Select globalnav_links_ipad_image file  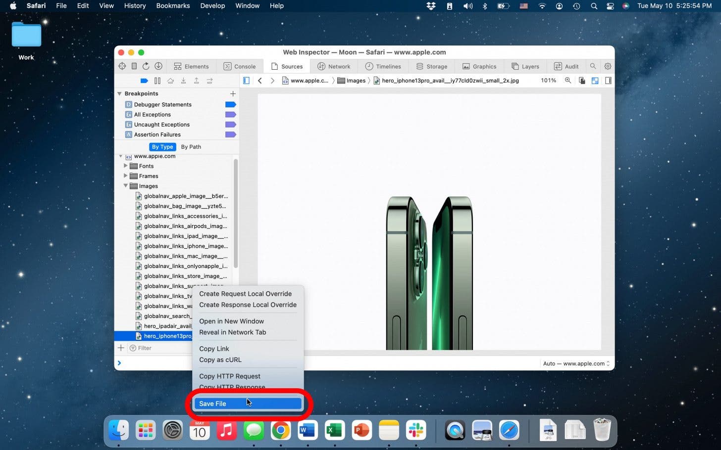coord(181,236)
